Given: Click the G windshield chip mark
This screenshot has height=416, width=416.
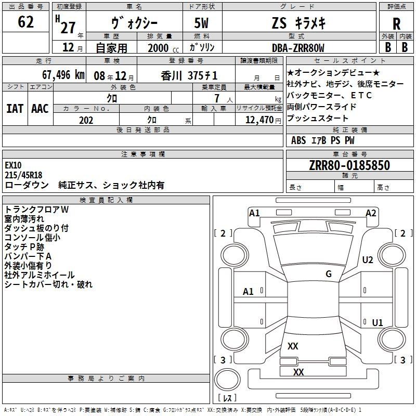Looking at the screenshot, I should click(x=329, y=274).
